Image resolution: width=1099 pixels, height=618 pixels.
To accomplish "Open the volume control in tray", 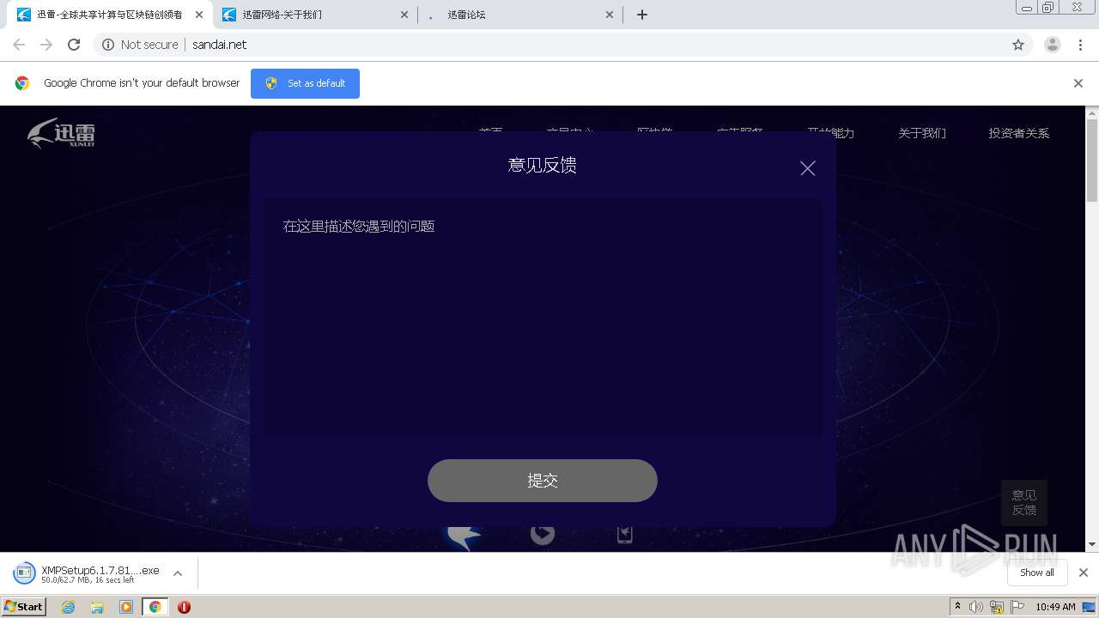I will click(x=976, y=607).
